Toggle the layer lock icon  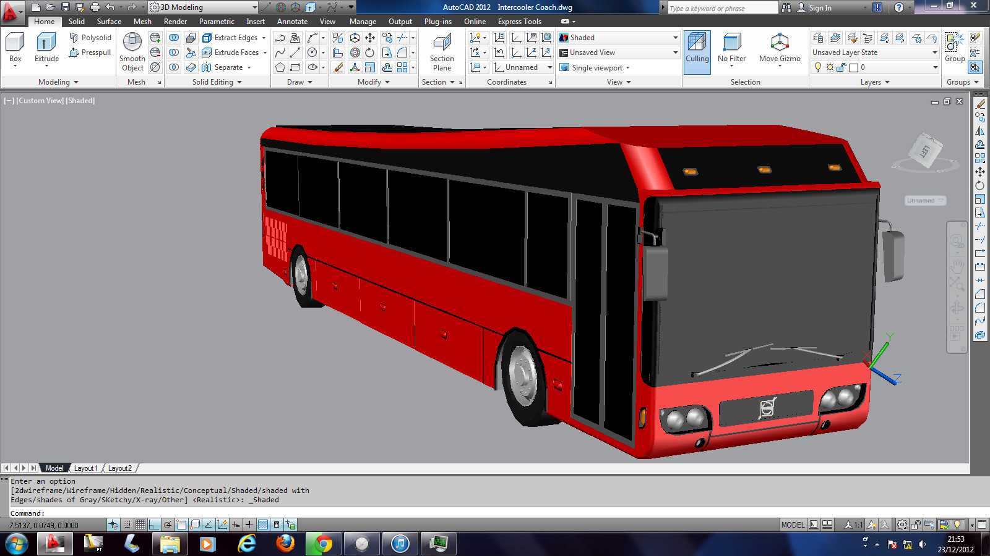click(x=841, y=67)
